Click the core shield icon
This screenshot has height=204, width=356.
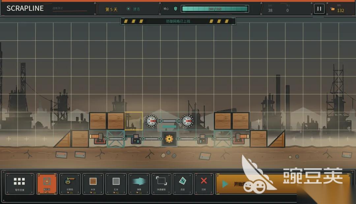tap(175, 9)
